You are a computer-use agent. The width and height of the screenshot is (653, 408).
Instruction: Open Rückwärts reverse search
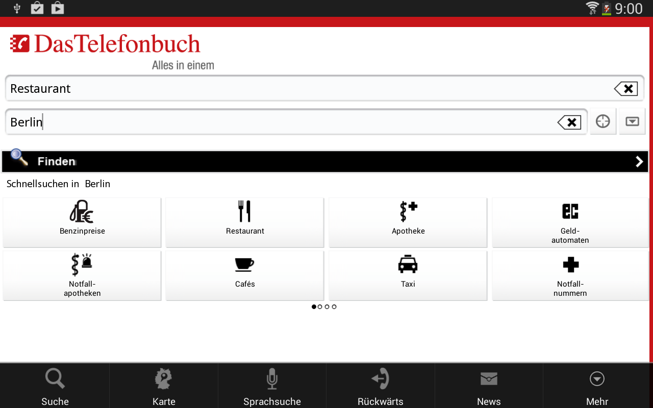(x=380, y=385)
